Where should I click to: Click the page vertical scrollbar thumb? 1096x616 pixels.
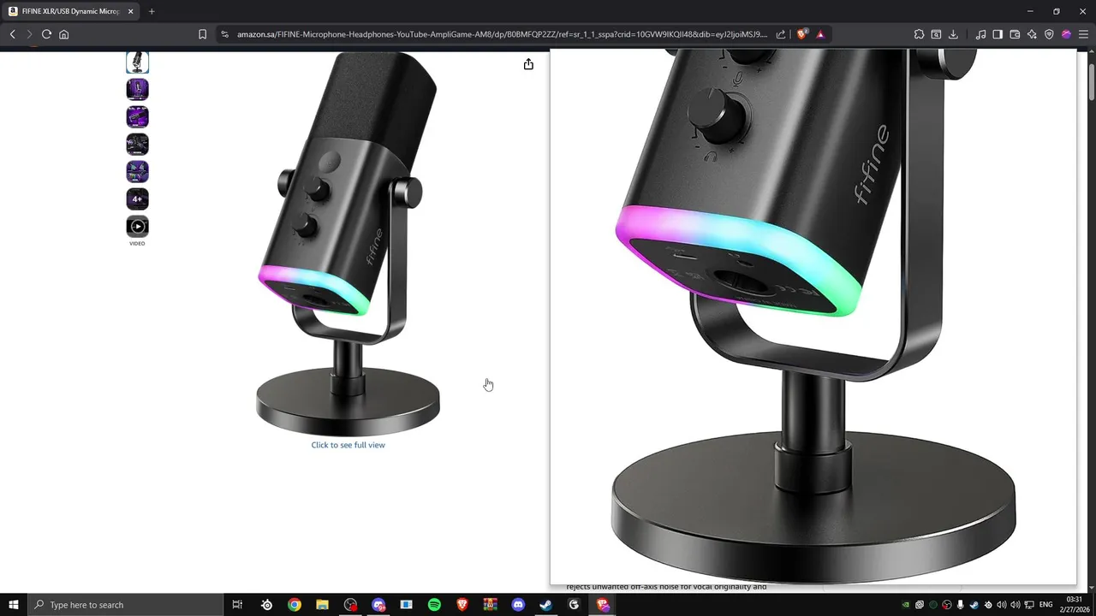pyautogui.click(x=1092, y=81)
